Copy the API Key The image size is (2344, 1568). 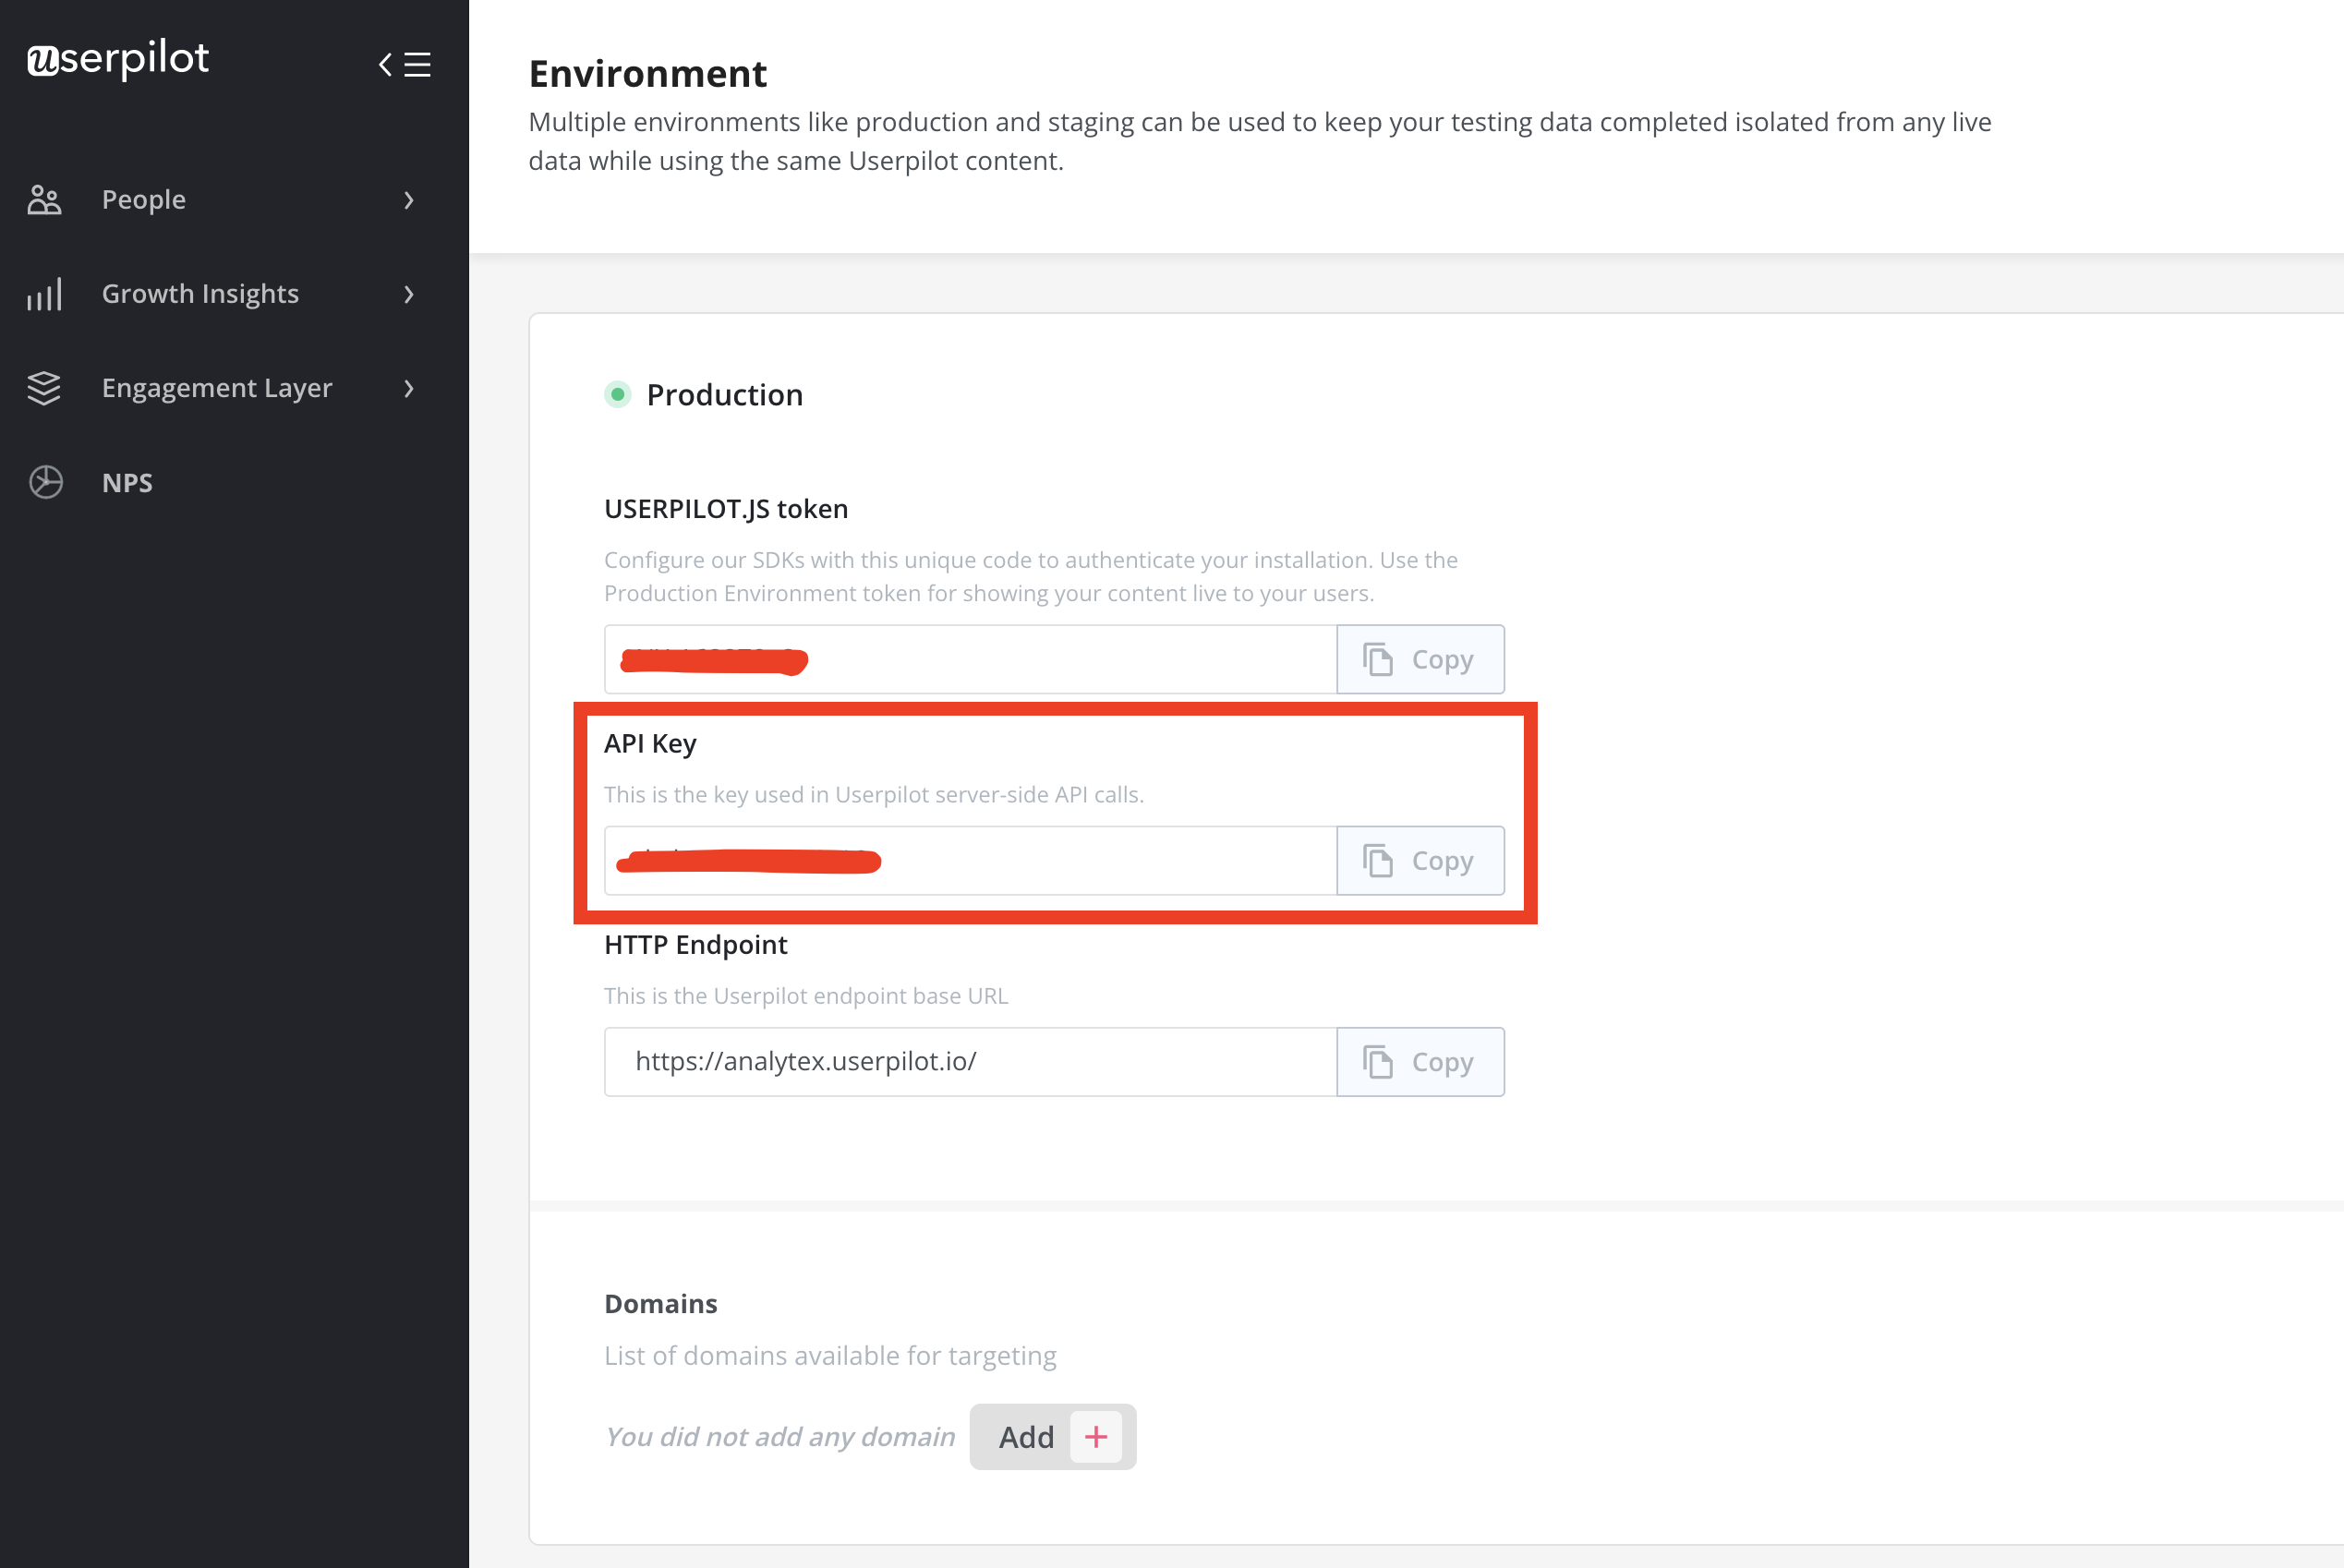[1419, 861]
